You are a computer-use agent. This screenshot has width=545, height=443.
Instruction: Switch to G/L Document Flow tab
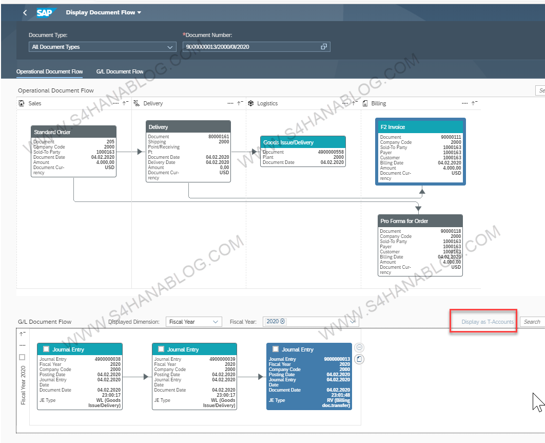pos(120,72)
